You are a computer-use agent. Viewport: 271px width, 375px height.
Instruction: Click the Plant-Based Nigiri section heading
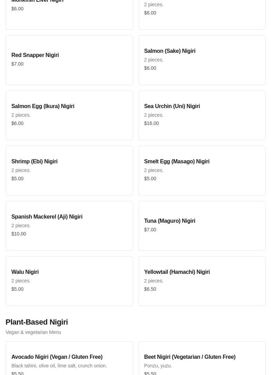(37, 322)
